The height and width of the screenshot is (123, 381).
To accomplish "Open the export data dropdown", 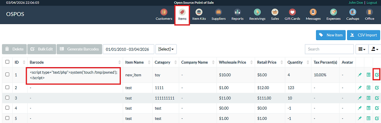I will (x=374, y=49).
